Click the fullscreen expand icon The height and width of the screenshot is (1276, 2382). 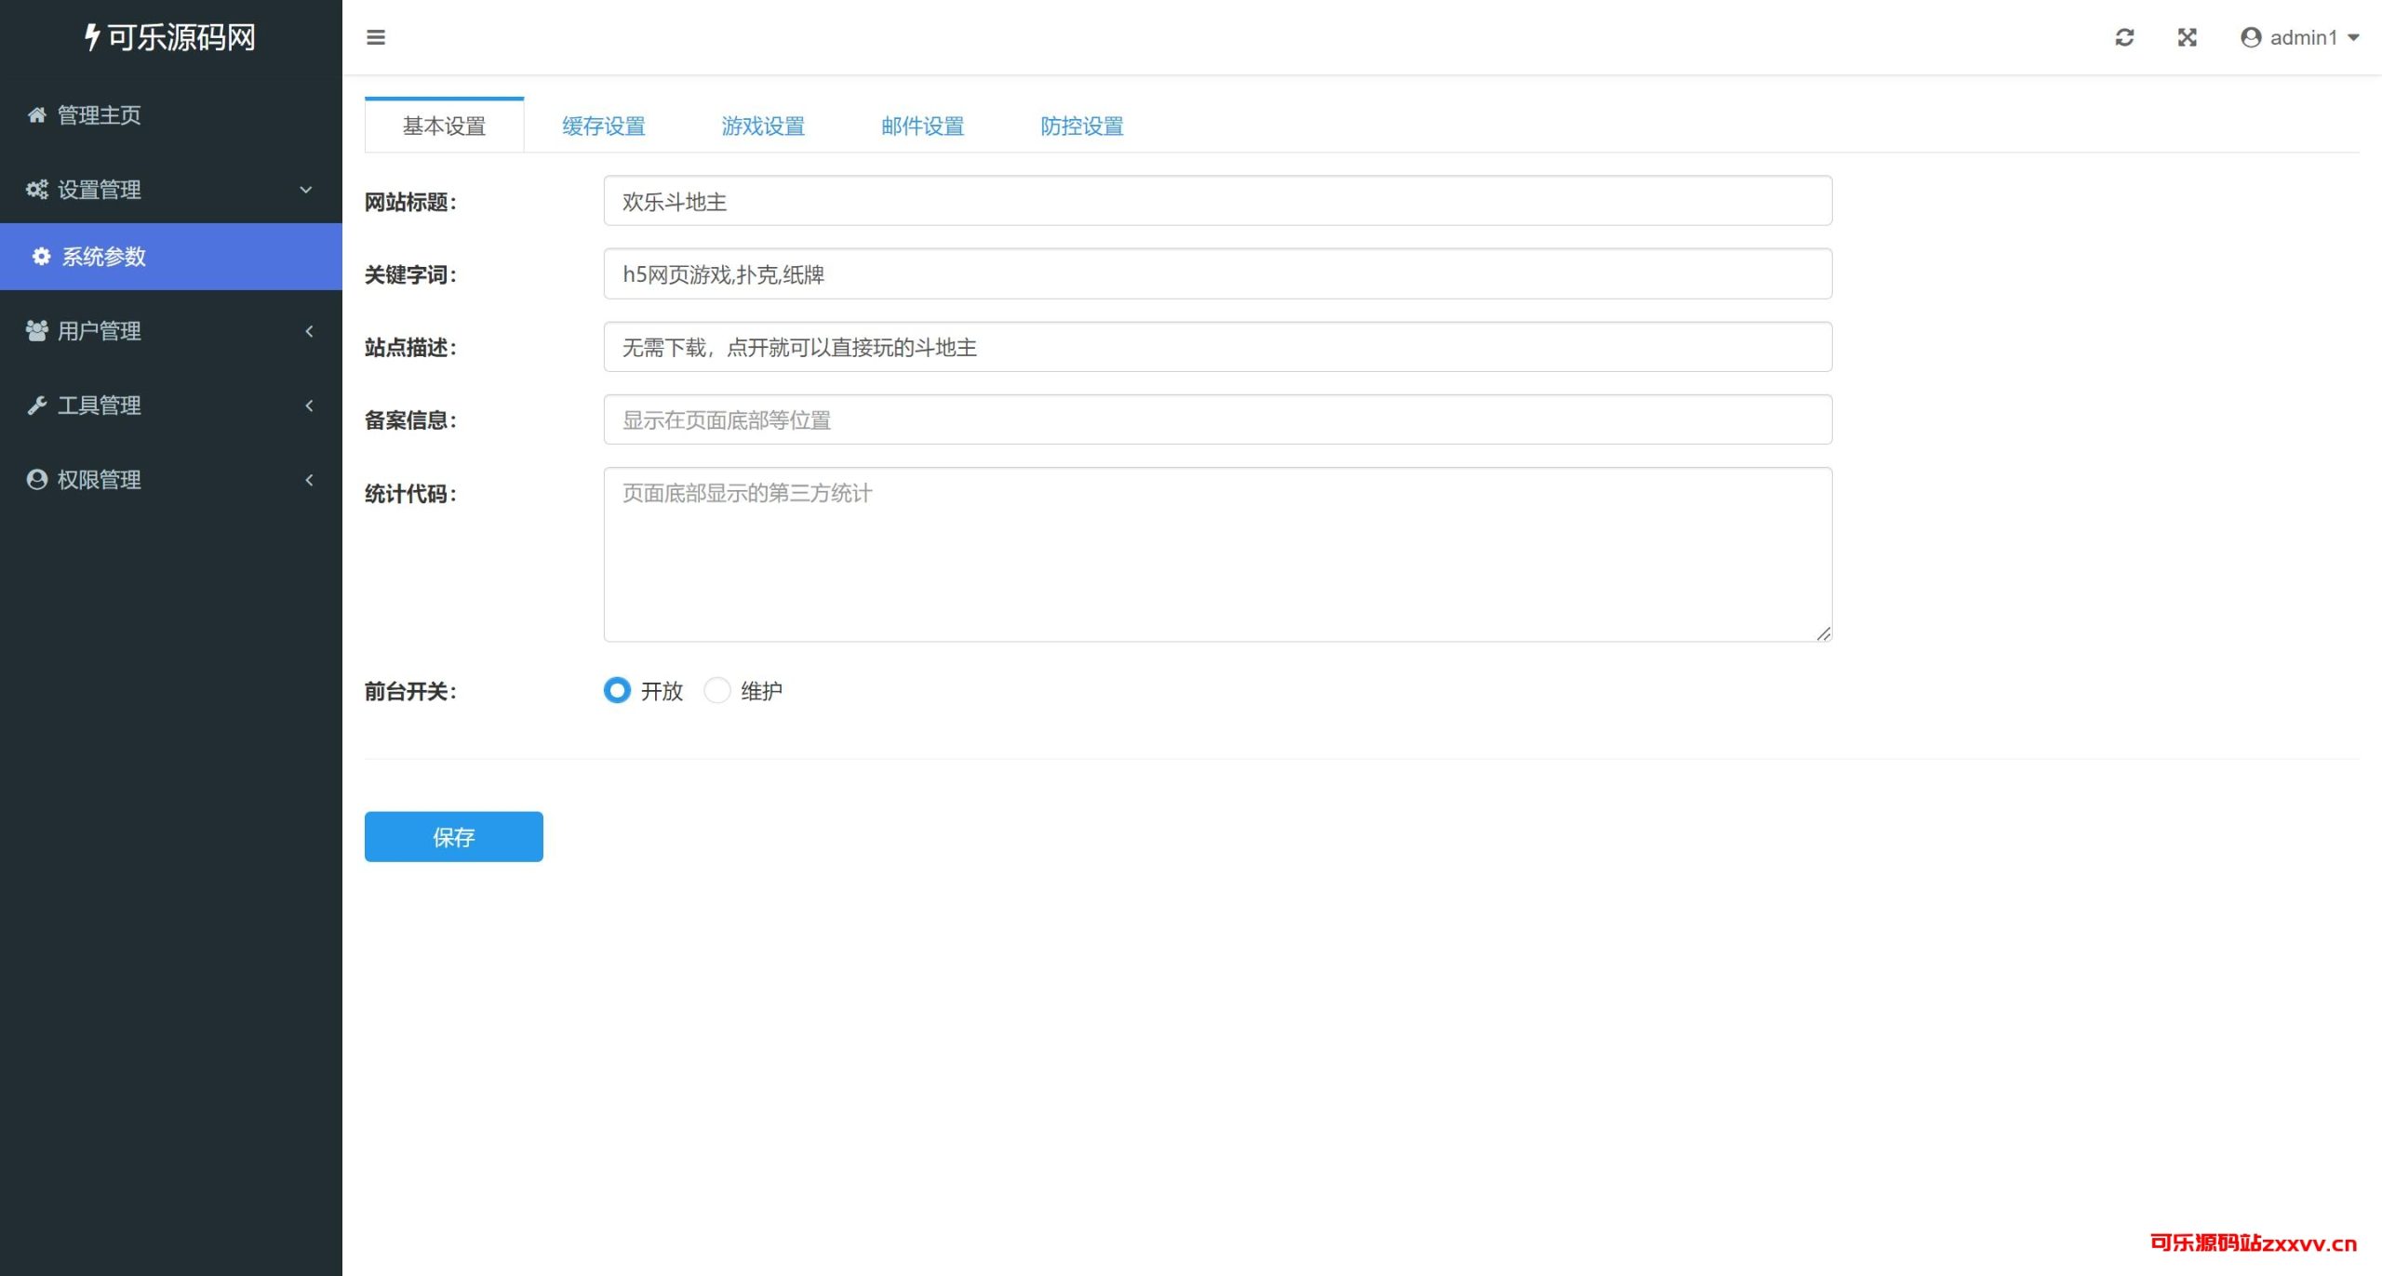2188,37
